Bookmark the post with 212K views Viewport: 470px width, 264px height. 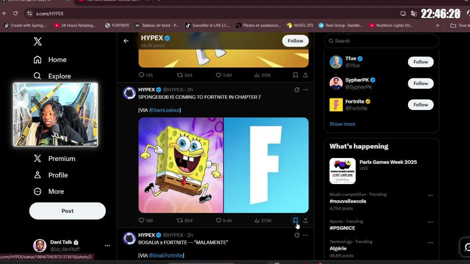(x=295, y=75)
